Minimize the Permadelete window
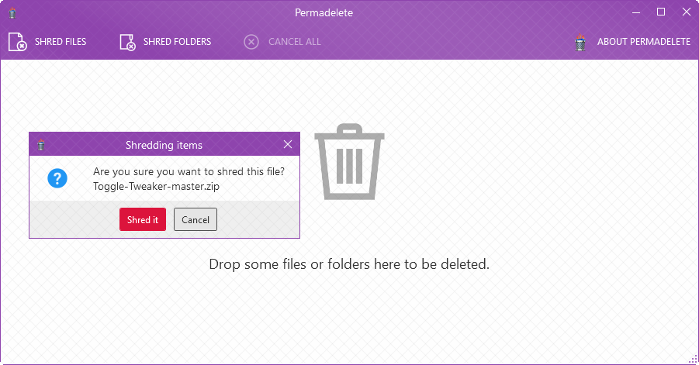The height and width of the screenshot is (365, 699). 636,12
